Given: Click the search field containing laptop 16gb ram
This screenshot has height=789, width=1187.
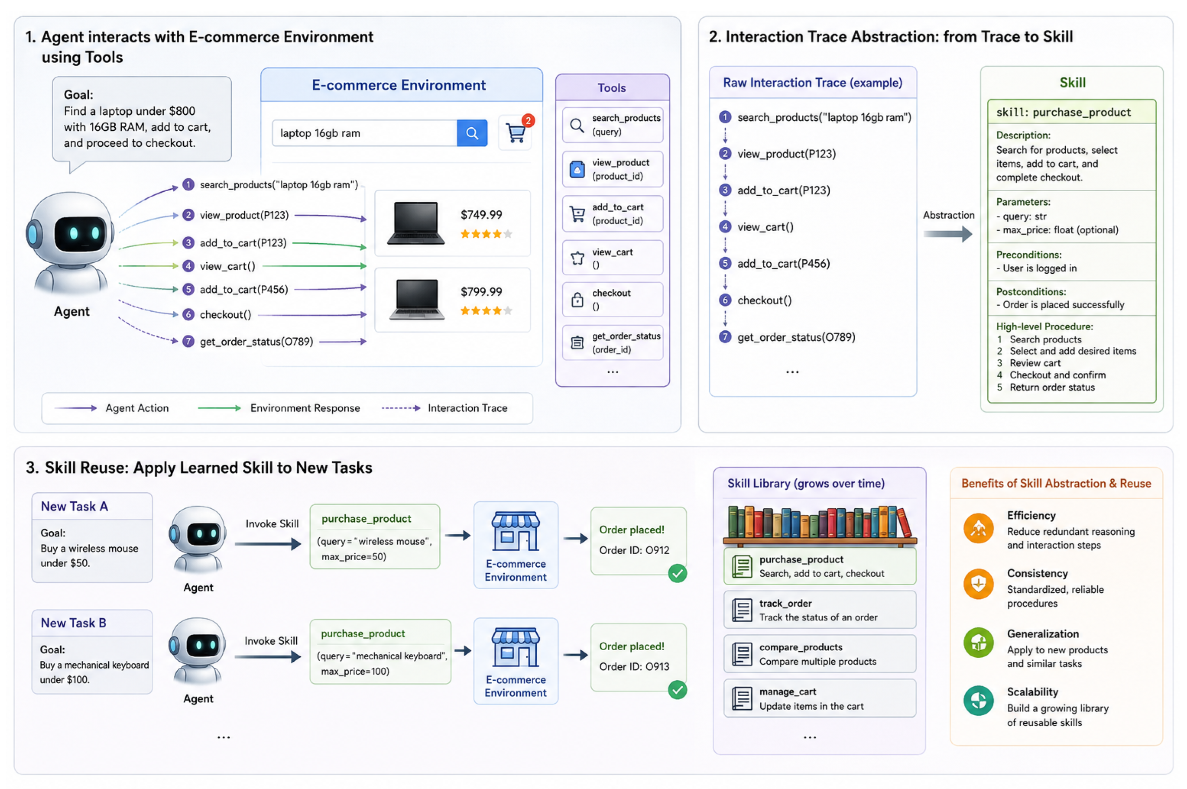Looking at the screenshot, I should (364, 133).
